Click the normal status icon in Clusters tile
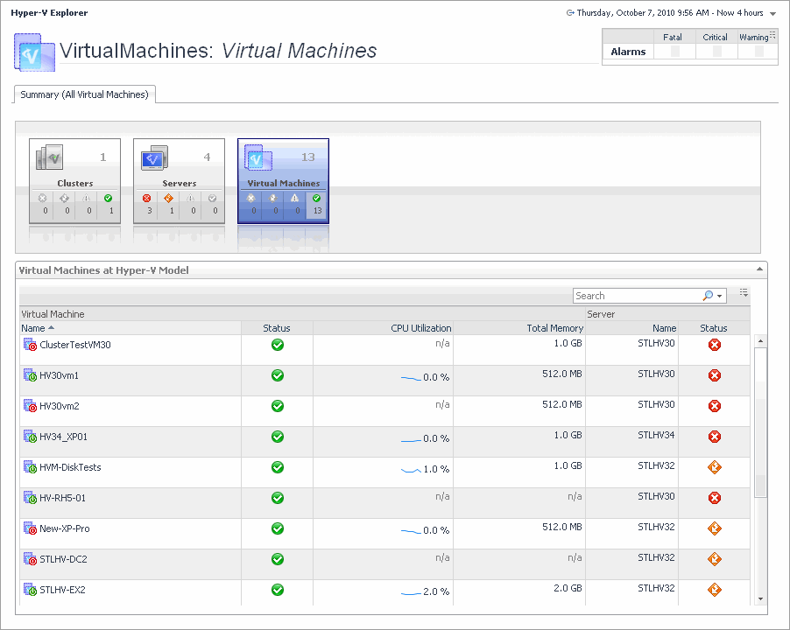Image resolution: width=790 pixels, height=630 pixels. (107, 199)
